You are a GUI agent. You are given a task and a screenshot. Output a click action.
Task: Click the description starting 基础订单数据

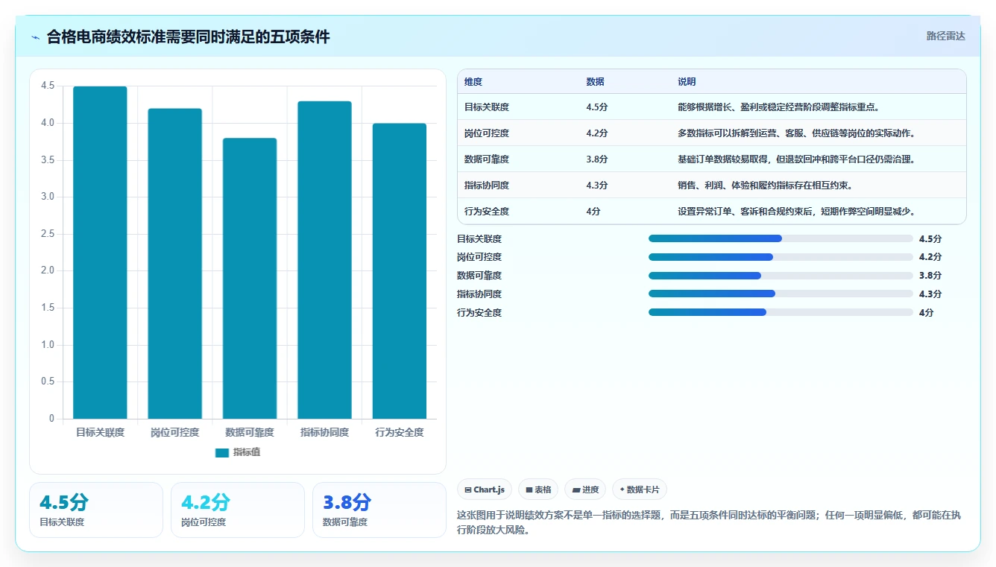tap(796, 159)
